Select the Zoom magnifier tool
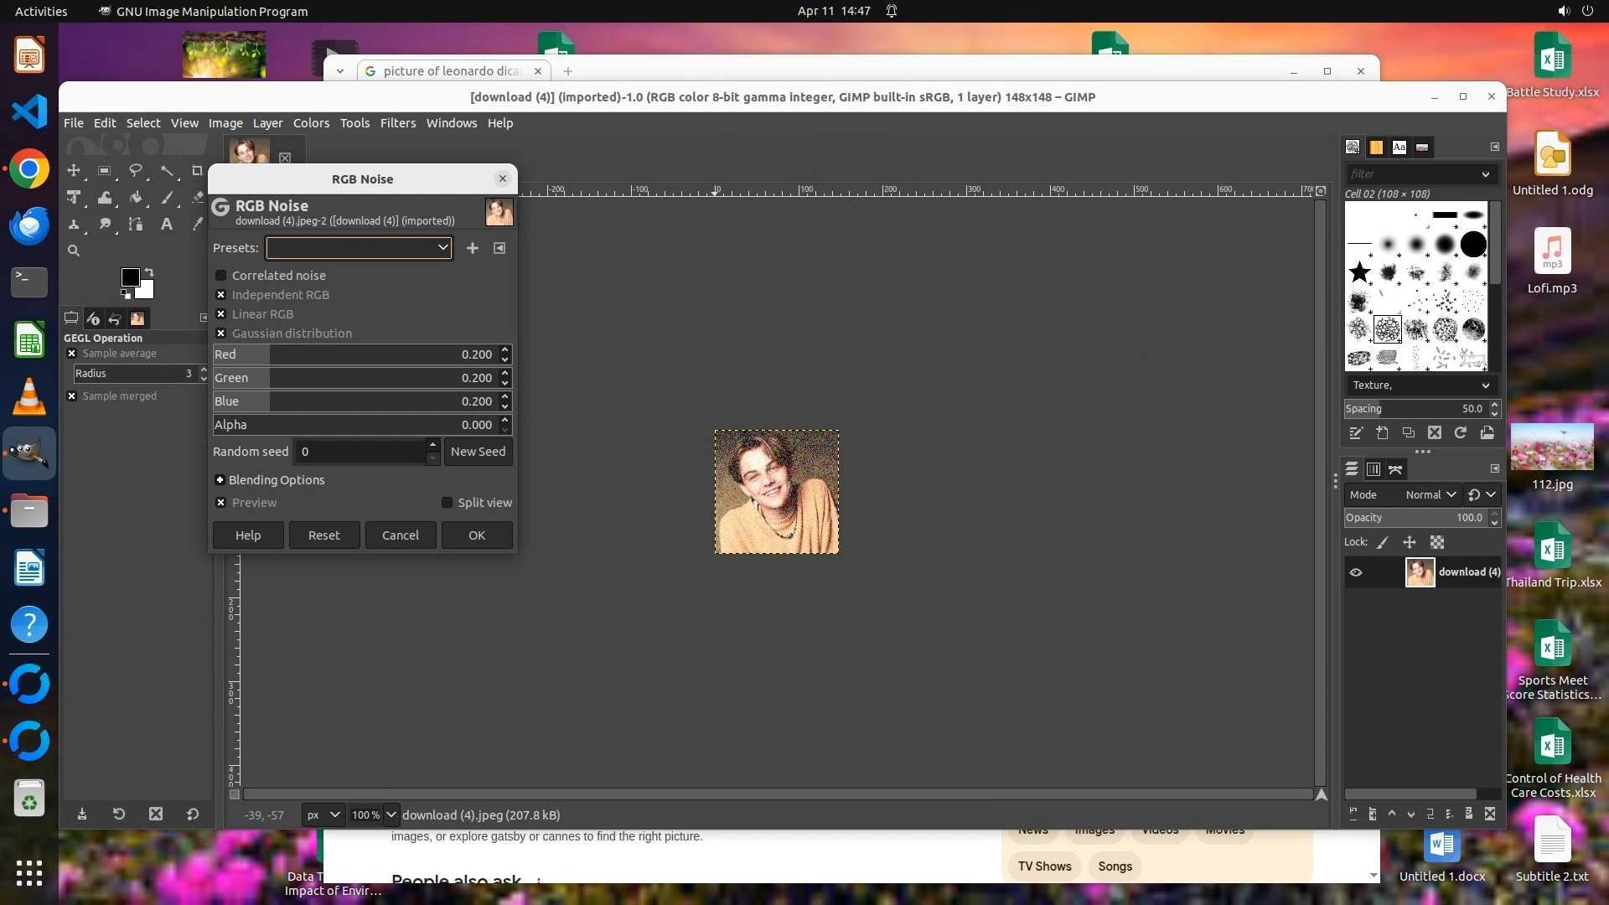This screenshot has width=1609, height=905. tap(74, 251)
